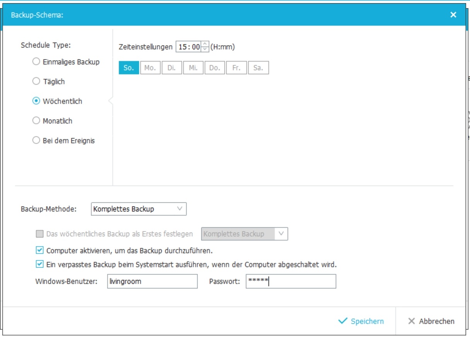470x337 pixels.
Task: Pick the Monatlich schedule option
Action: point(36,121)
